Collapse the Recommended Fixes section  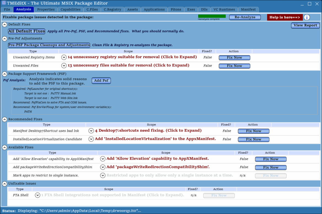tap(4, 119)
